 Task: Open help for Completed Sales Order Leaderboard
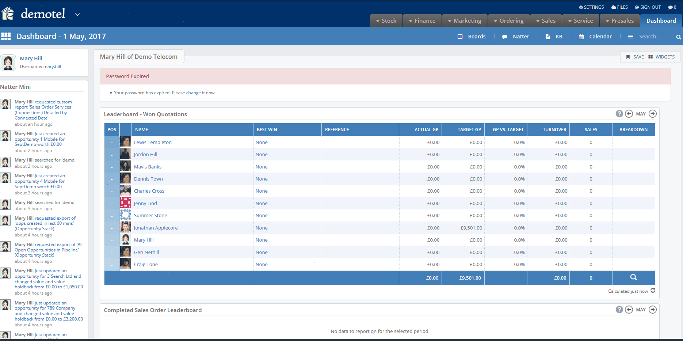619,310
